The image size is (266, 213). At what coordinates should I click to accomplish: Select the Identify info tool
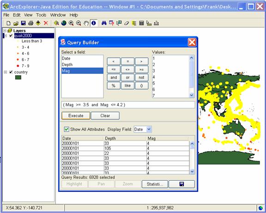coord(94,23)
